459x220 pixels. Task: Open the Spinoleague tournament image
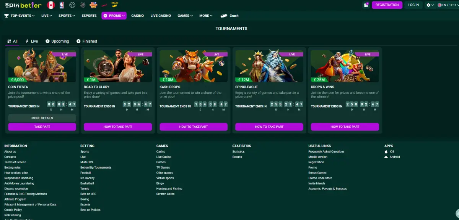269,66
